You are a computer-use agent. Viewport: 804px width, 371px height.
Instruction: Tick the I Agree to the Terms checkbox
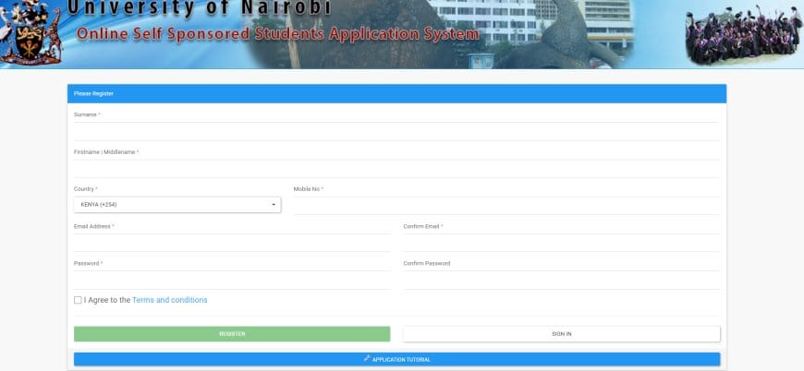[78, 300]
